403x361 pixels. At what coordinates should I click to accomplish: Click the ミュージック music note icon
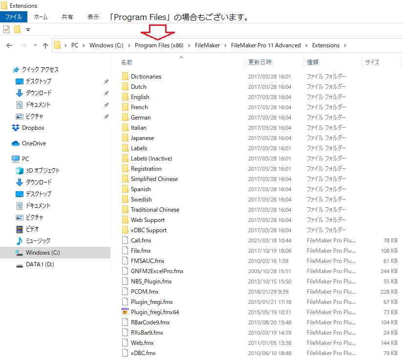click(x=20, y=241)
